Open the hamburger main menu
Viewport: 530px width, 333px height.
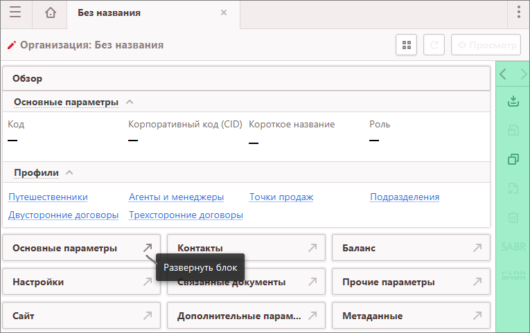click(15, 12)
